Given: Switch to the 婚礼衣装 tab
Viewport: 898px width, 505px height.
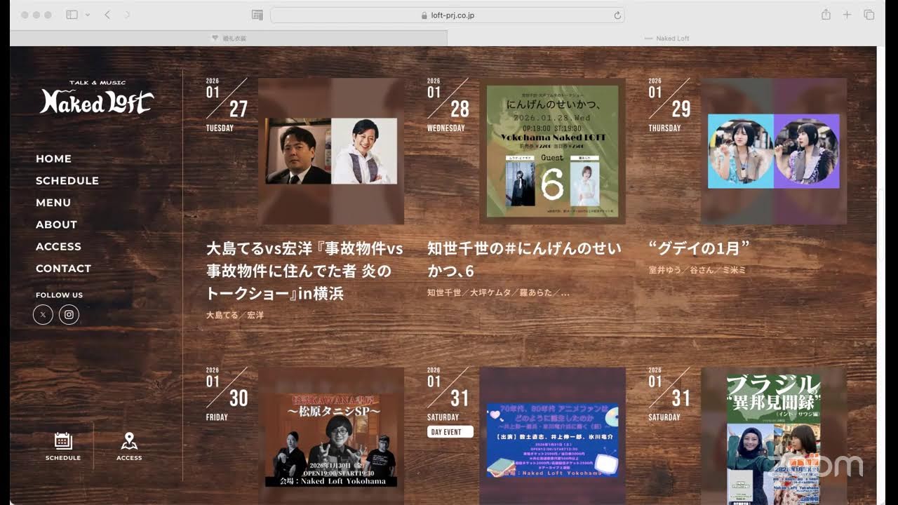Looking at the screenshot, I should pyautogui.click(x=229, y=39).
